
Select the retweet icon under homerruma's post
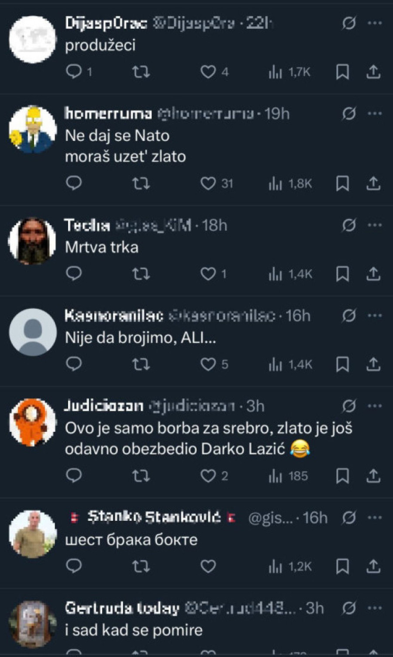(x=141, y=184)
